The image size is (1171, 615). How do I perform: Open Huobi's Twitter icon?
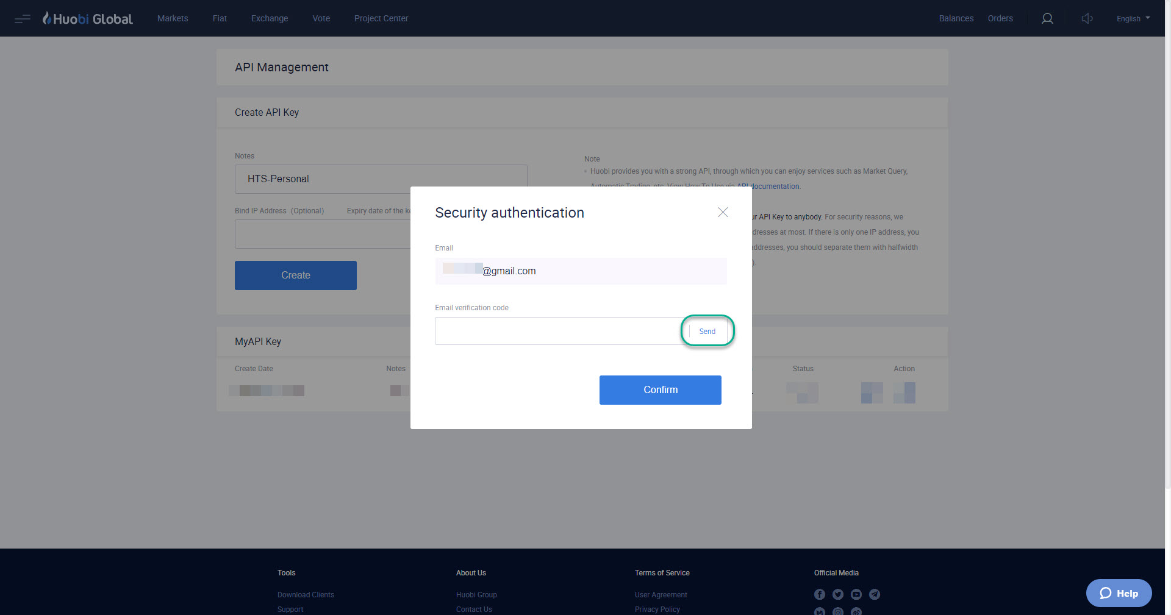coord(837,594)
